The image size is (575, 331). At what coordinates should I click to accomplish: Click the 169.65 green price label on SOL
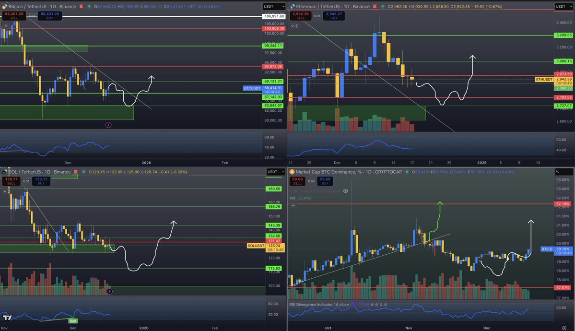coord(274,189)
